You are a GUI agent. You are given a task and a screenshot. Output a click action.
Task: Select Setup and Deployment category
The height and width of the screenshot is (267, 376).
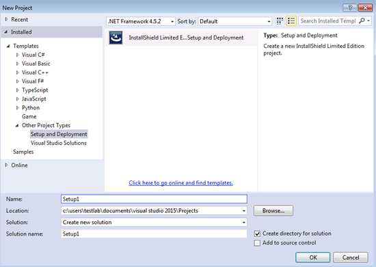tap(59, 134)
